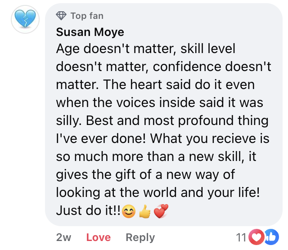Open Susan Moye's profile name link
This screenshot has height=250, width=288.
90,32
